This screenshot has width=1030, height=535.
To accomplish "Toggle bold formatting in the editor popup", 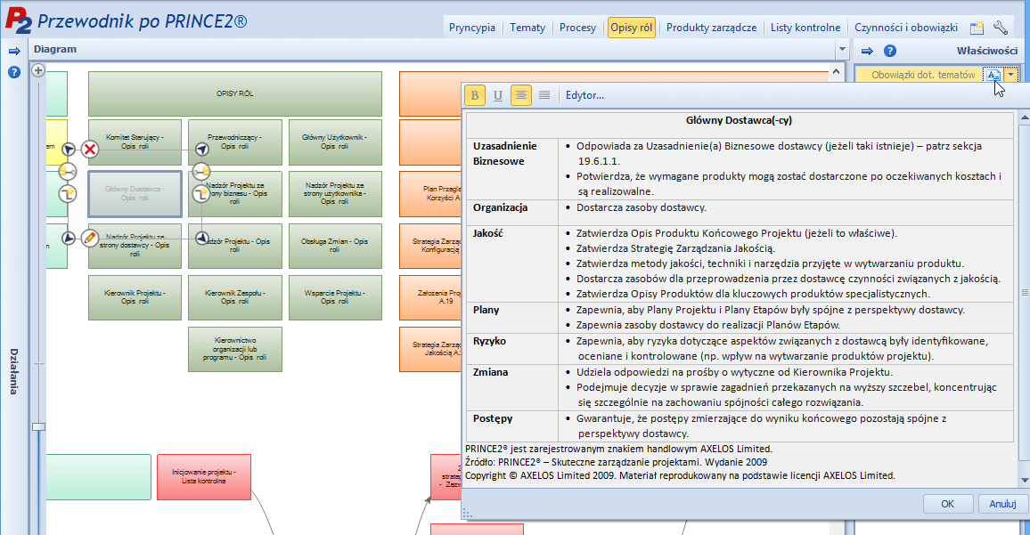I will (x=475, y=96).
